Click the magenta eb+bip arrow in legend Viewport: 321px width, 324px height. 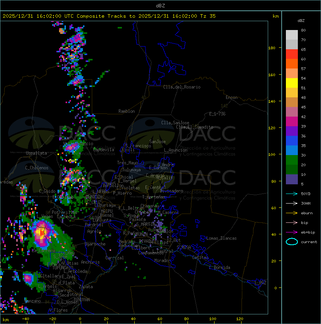point(292,232)
